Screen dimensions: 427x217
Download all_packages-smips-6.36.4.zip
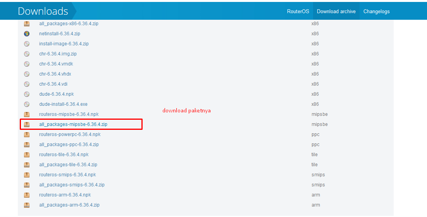(72, 185)
